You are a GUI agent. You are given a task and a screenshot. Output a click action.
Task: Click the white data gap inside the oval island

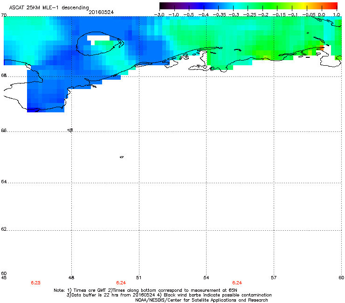tap(98, 38)
